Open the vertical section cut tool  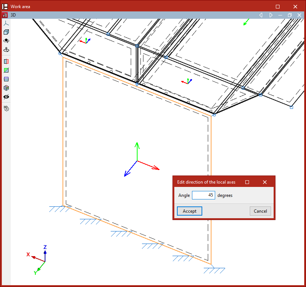(6, 61)
